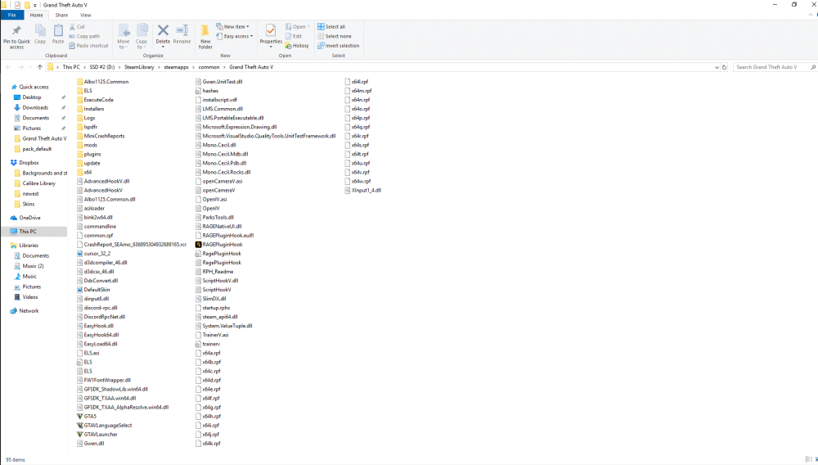
Task: Open the Easy access dropdown
Action: coord(235,36)
